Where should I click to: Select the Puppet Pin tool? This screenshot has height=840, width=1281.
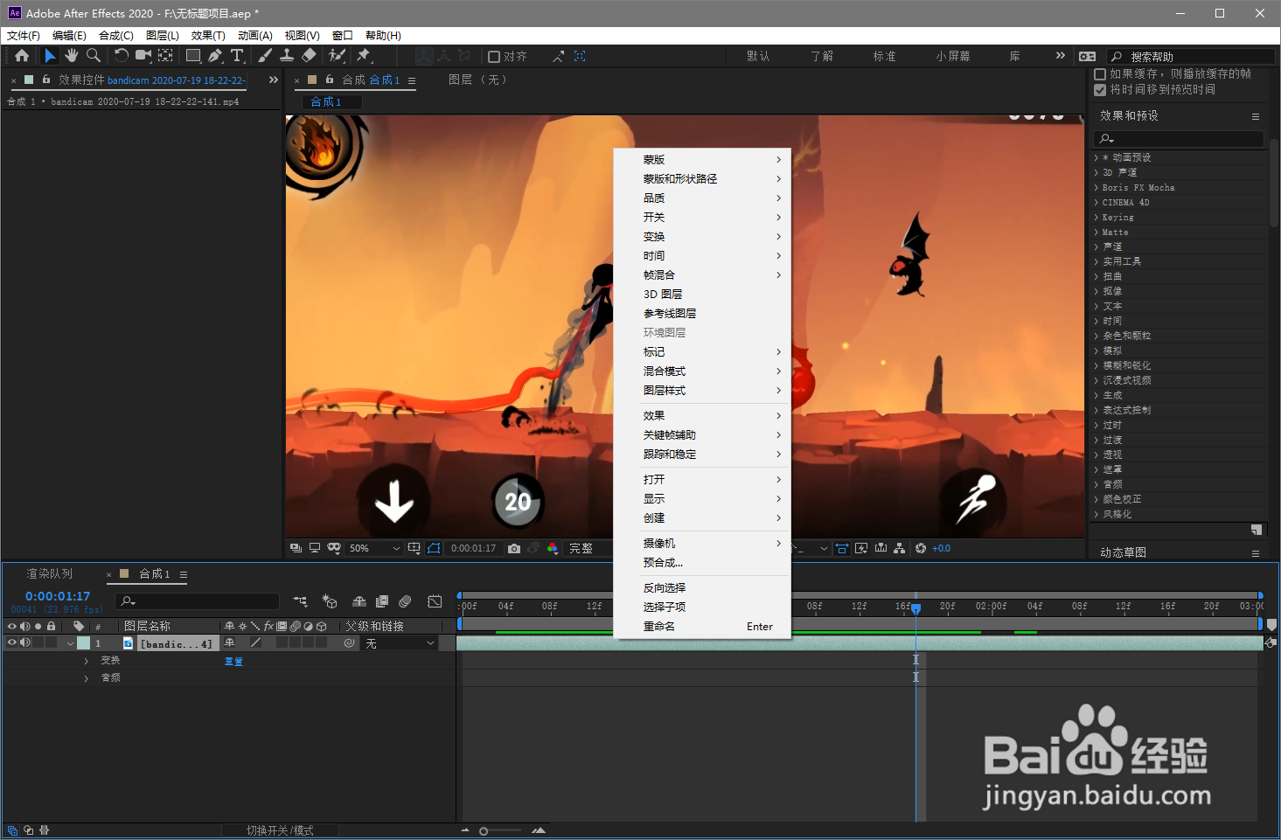coord(364,56)
